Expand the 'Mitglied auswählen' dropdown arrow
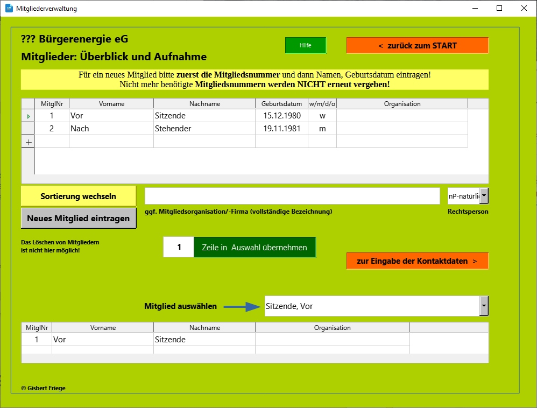 point(484,306)
